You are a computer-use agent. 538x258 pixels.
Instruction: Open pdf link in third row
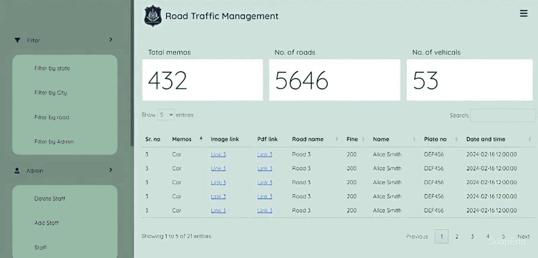tap(265, 183)
